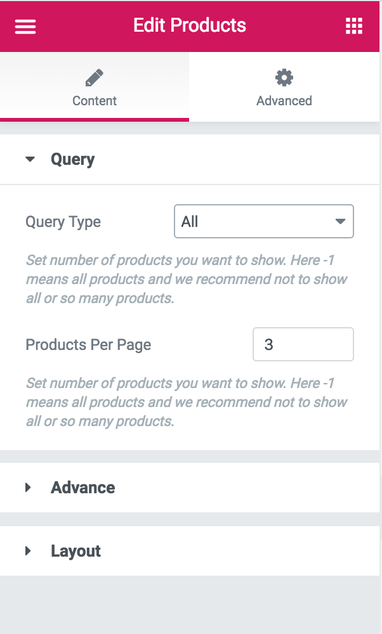The image size is (382, 634).
Task: Switch to the Advanced tab label
Action: tap(284, 101)
